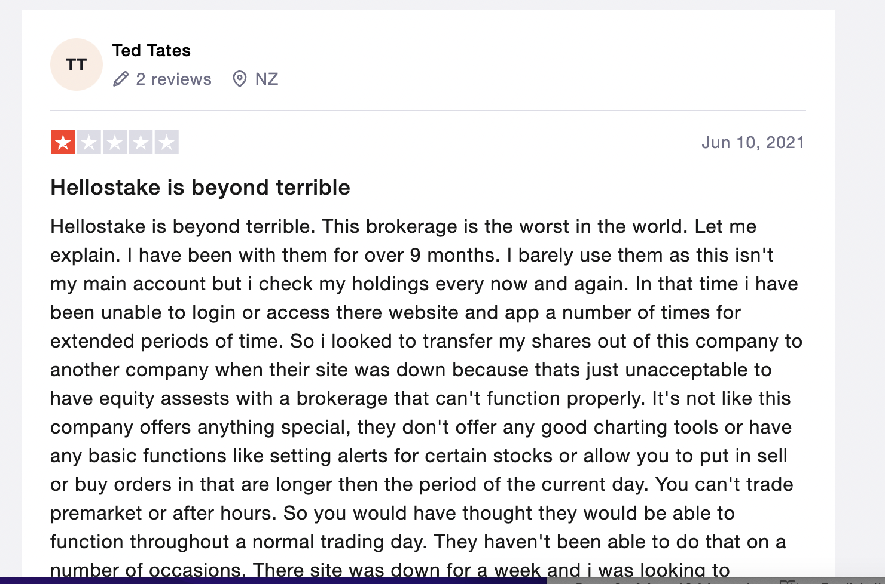Open Ted Tates reviewer profile name

(151, 51)
